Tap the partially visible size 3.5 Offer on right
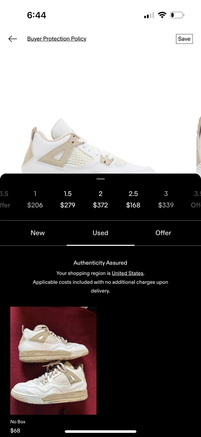The width and height of the screenshot is (201, 437). pyautogui.click(x=196, y=199)
